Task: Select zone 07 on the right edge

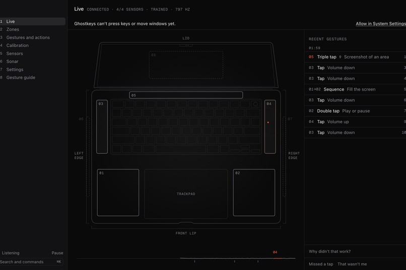Action: tap(284, 156)
